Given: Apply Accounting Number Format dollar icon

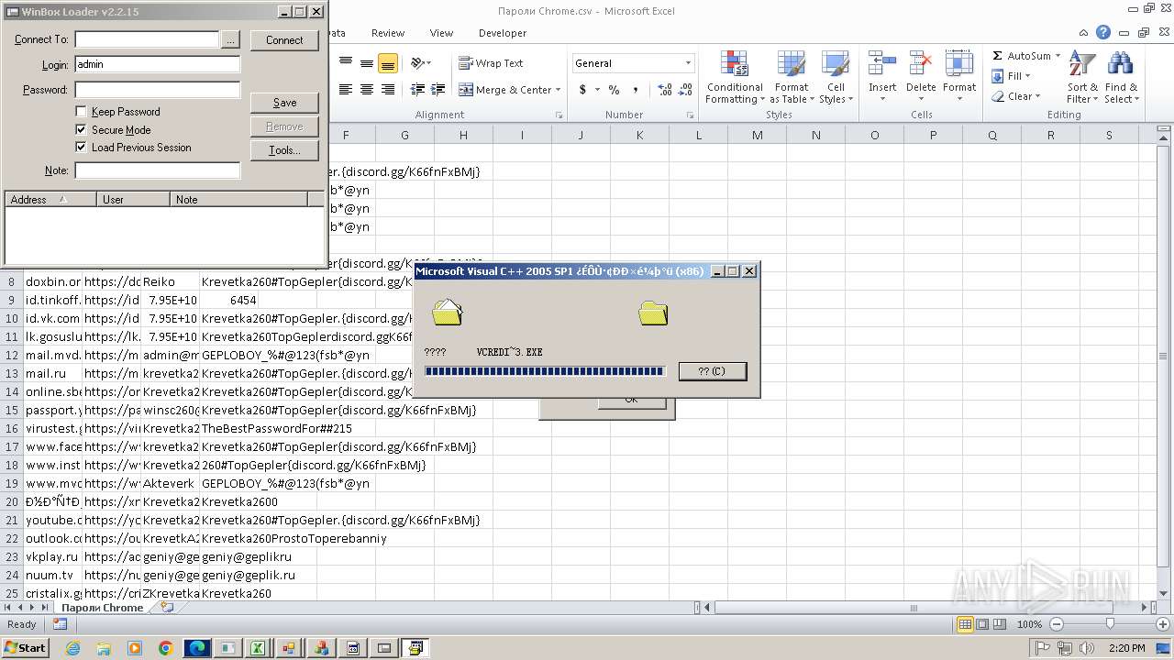Looking at the screenshot, I should click(582, 90).
